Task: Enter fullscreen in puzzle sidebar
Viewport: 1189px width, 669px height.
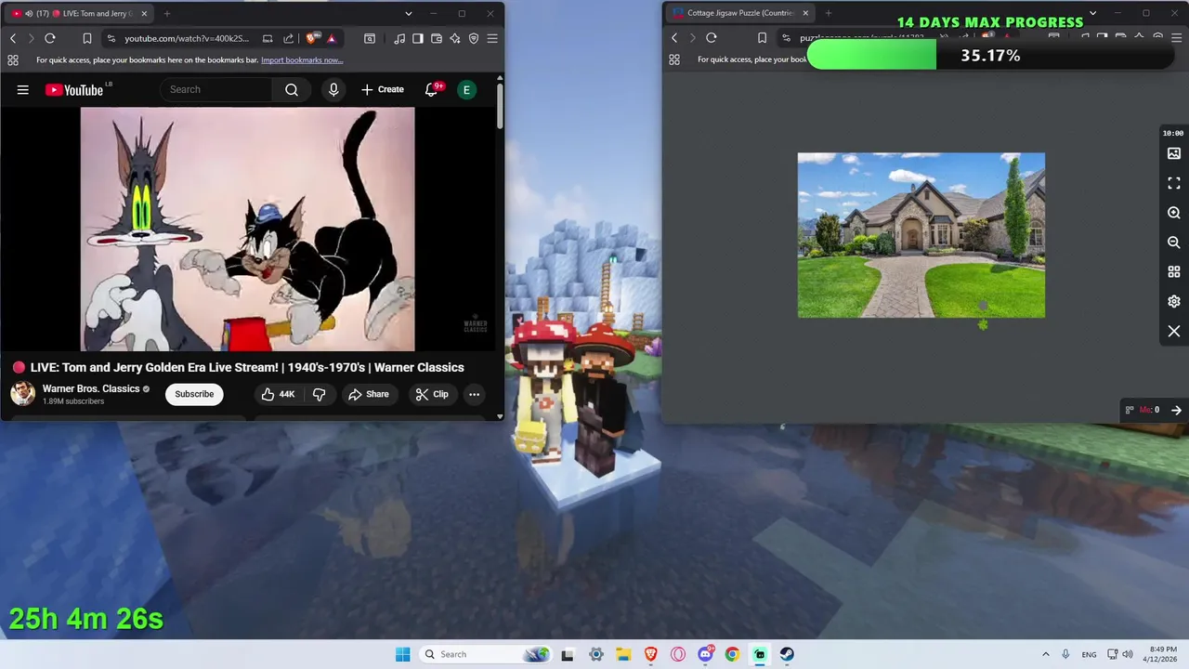Action: [x=1174, y=183]
